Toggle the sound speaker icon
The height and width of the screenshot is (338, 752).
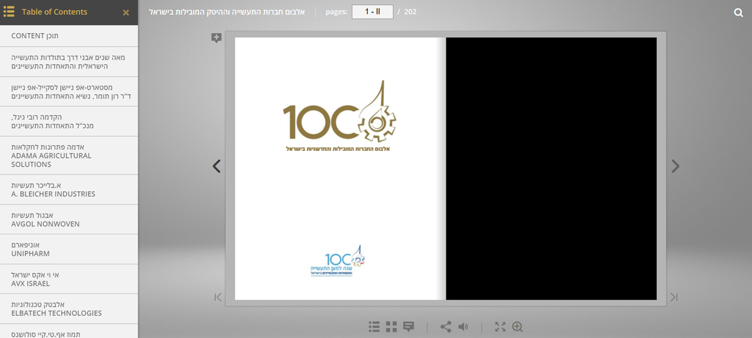463,327
